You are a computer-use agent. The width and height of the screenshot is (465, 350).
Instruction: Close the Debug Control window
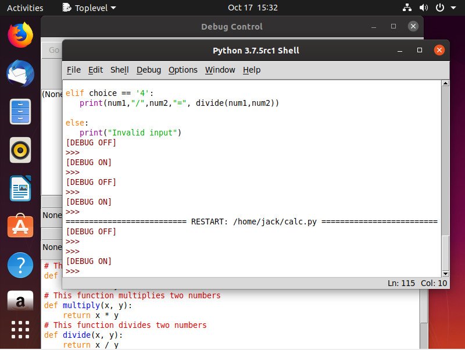tap(413, 26)
